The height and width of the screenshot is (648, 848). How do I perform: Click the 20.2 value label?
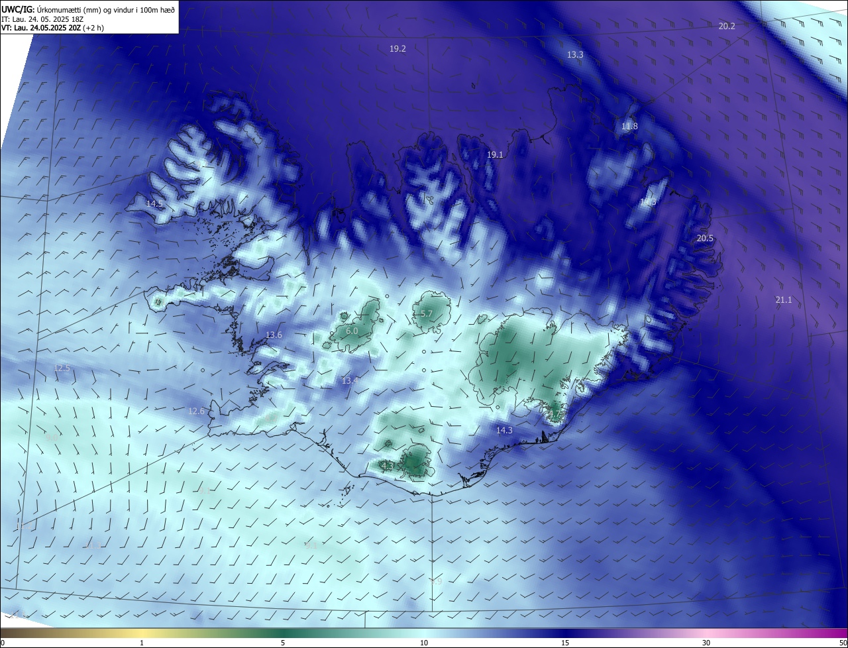coord(727,26)
